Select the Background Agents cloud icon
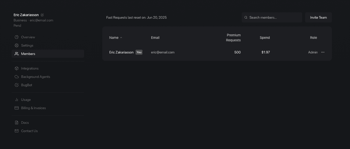The image size is (350, 149). tap(16, 77)
